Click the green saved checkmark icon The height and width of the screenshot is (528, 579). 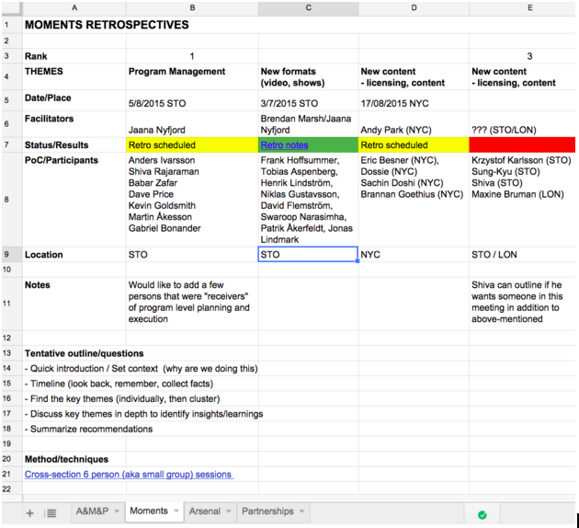482,515
